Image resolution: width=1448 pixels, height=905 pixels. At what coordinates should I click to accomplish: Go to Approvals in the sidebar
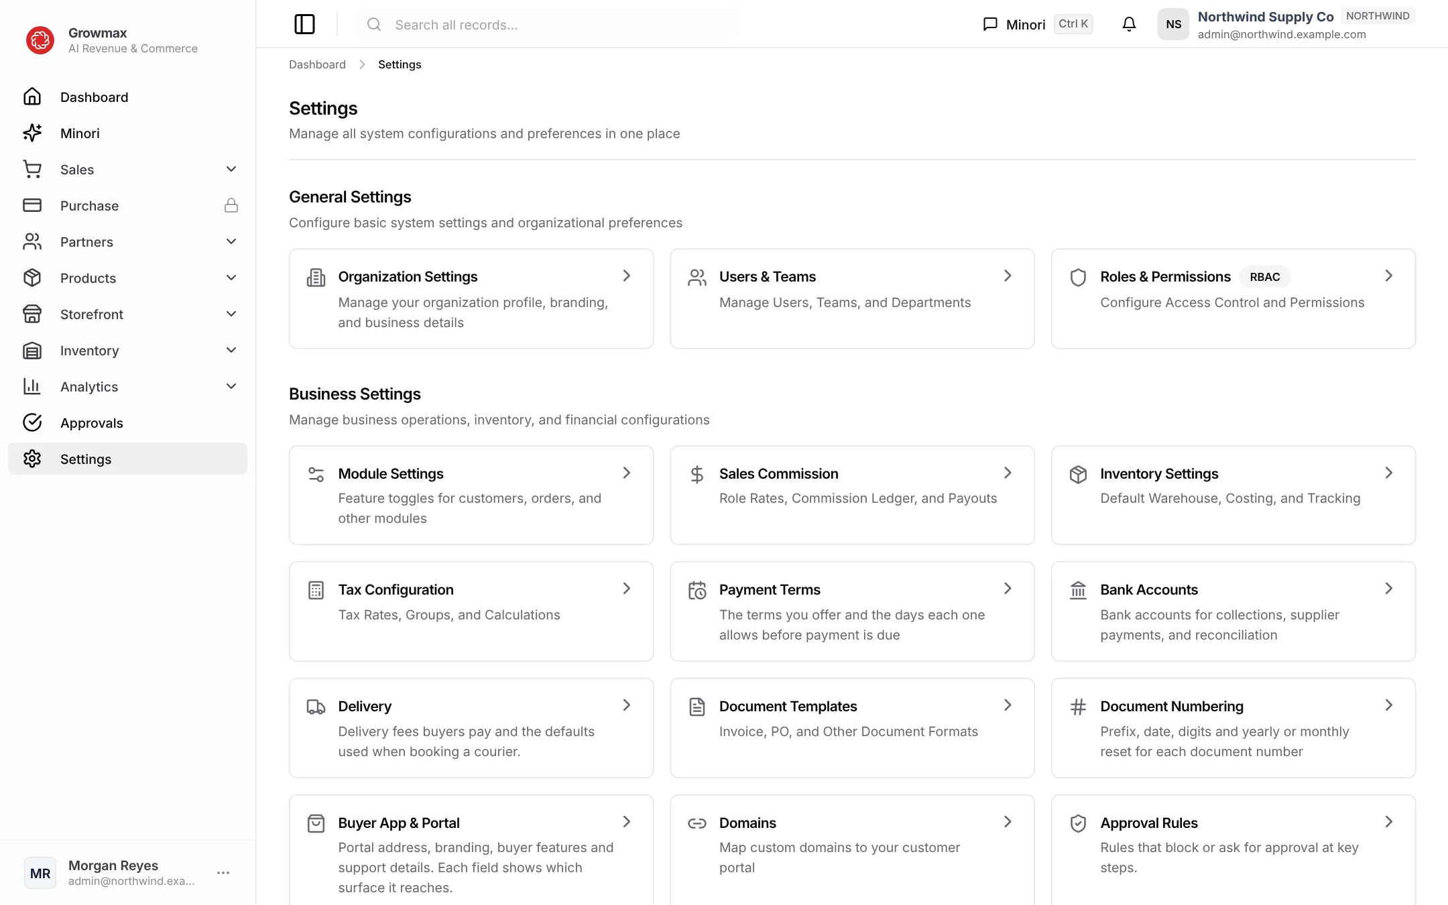[x=127, y=423]
